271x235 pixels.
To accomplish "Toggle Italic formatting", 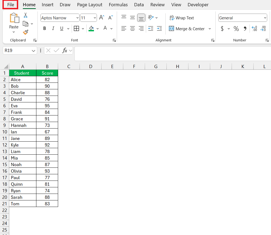I will click(x=53, y=28).
